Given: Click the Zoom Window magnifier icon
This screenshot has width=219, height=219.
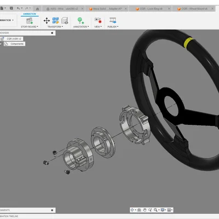Looking at the screenshot, I should point(150,210).
